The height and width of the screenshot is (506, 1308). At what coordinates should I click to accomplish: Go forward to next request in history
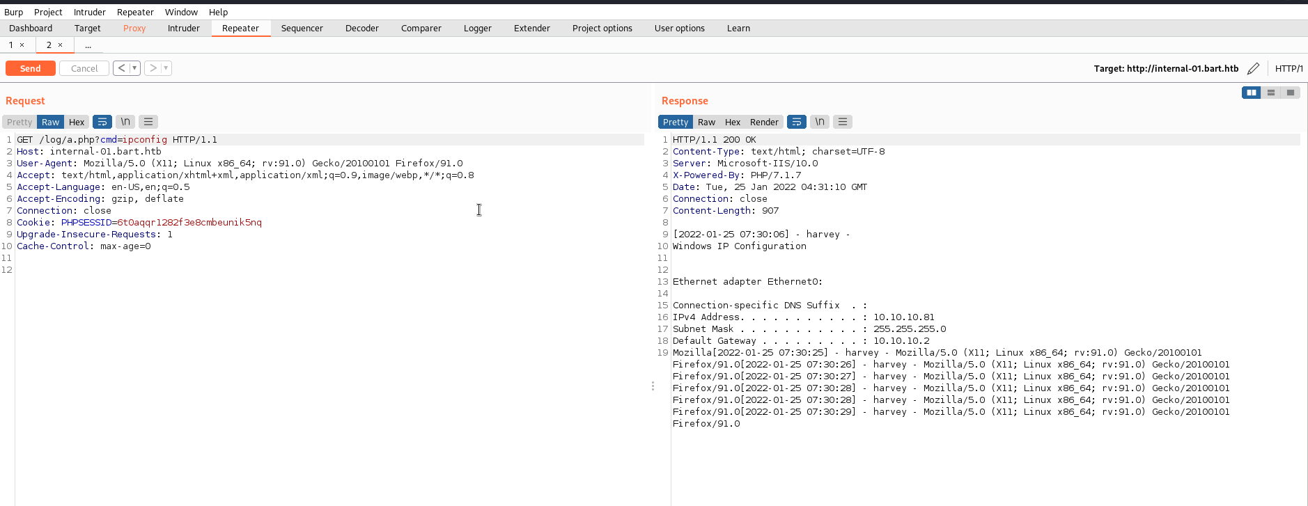click(x=153, y=68)
